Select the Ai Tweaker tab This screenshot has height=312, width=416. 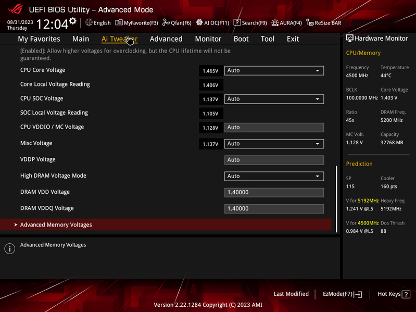click(x=119, y=39)
